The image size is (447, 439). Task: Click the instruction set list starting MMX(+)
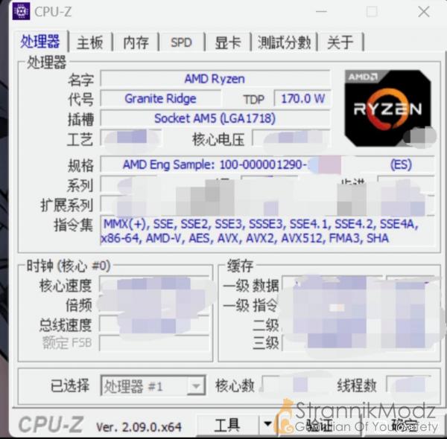[x=267, y=231]
